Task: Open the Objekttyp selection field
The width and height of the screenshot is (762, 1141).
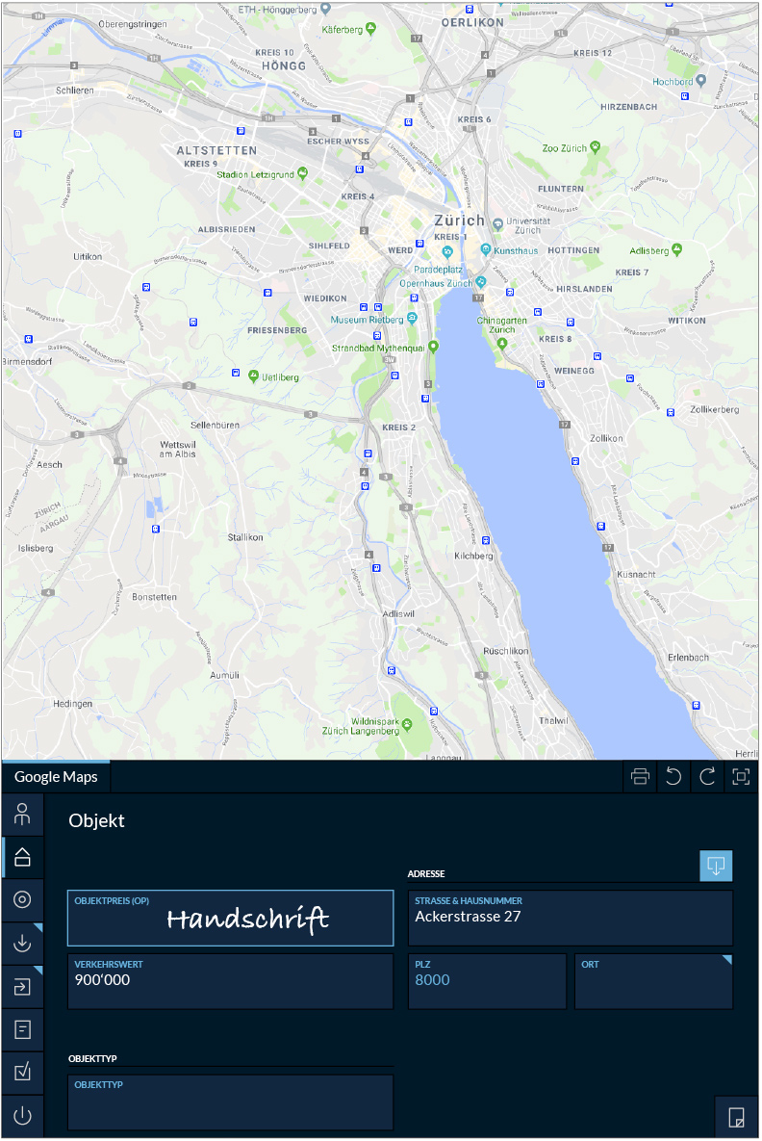Action: pyautogui.click(x=230, y=1102)
